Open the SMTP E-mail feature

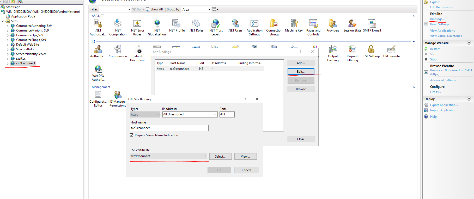372,26
